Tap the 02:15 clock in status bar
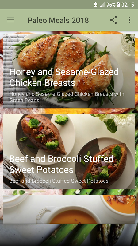 [x=128, y=5]
